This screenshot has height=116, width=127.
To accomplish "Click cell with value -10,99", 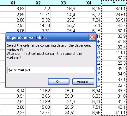I will pos(38,101).
